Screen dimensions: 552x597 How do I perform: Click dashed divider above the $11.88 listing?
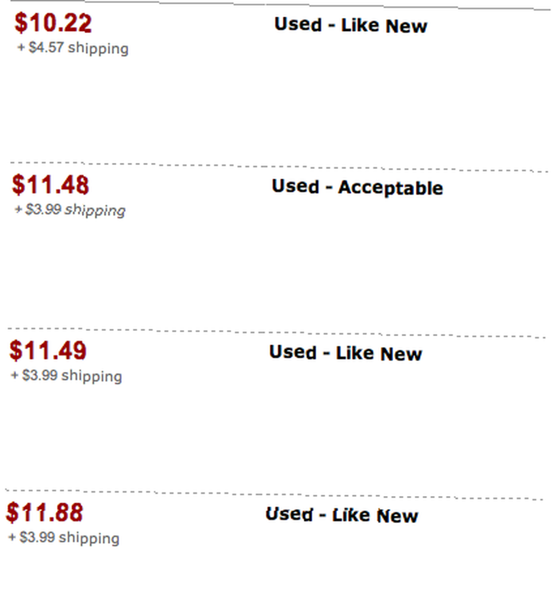[x=274, y=494]
